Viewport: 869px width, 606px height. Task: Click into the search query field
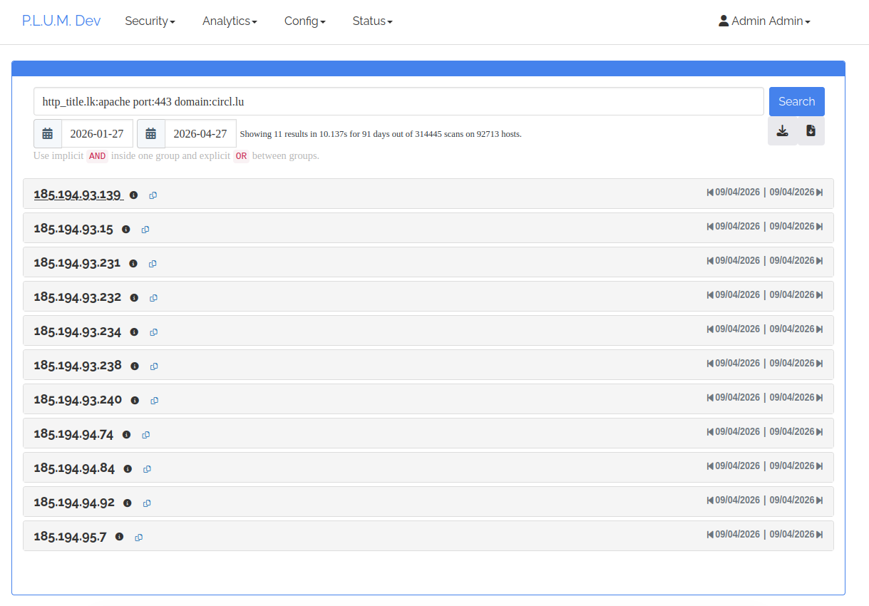(x=398, y=102)
